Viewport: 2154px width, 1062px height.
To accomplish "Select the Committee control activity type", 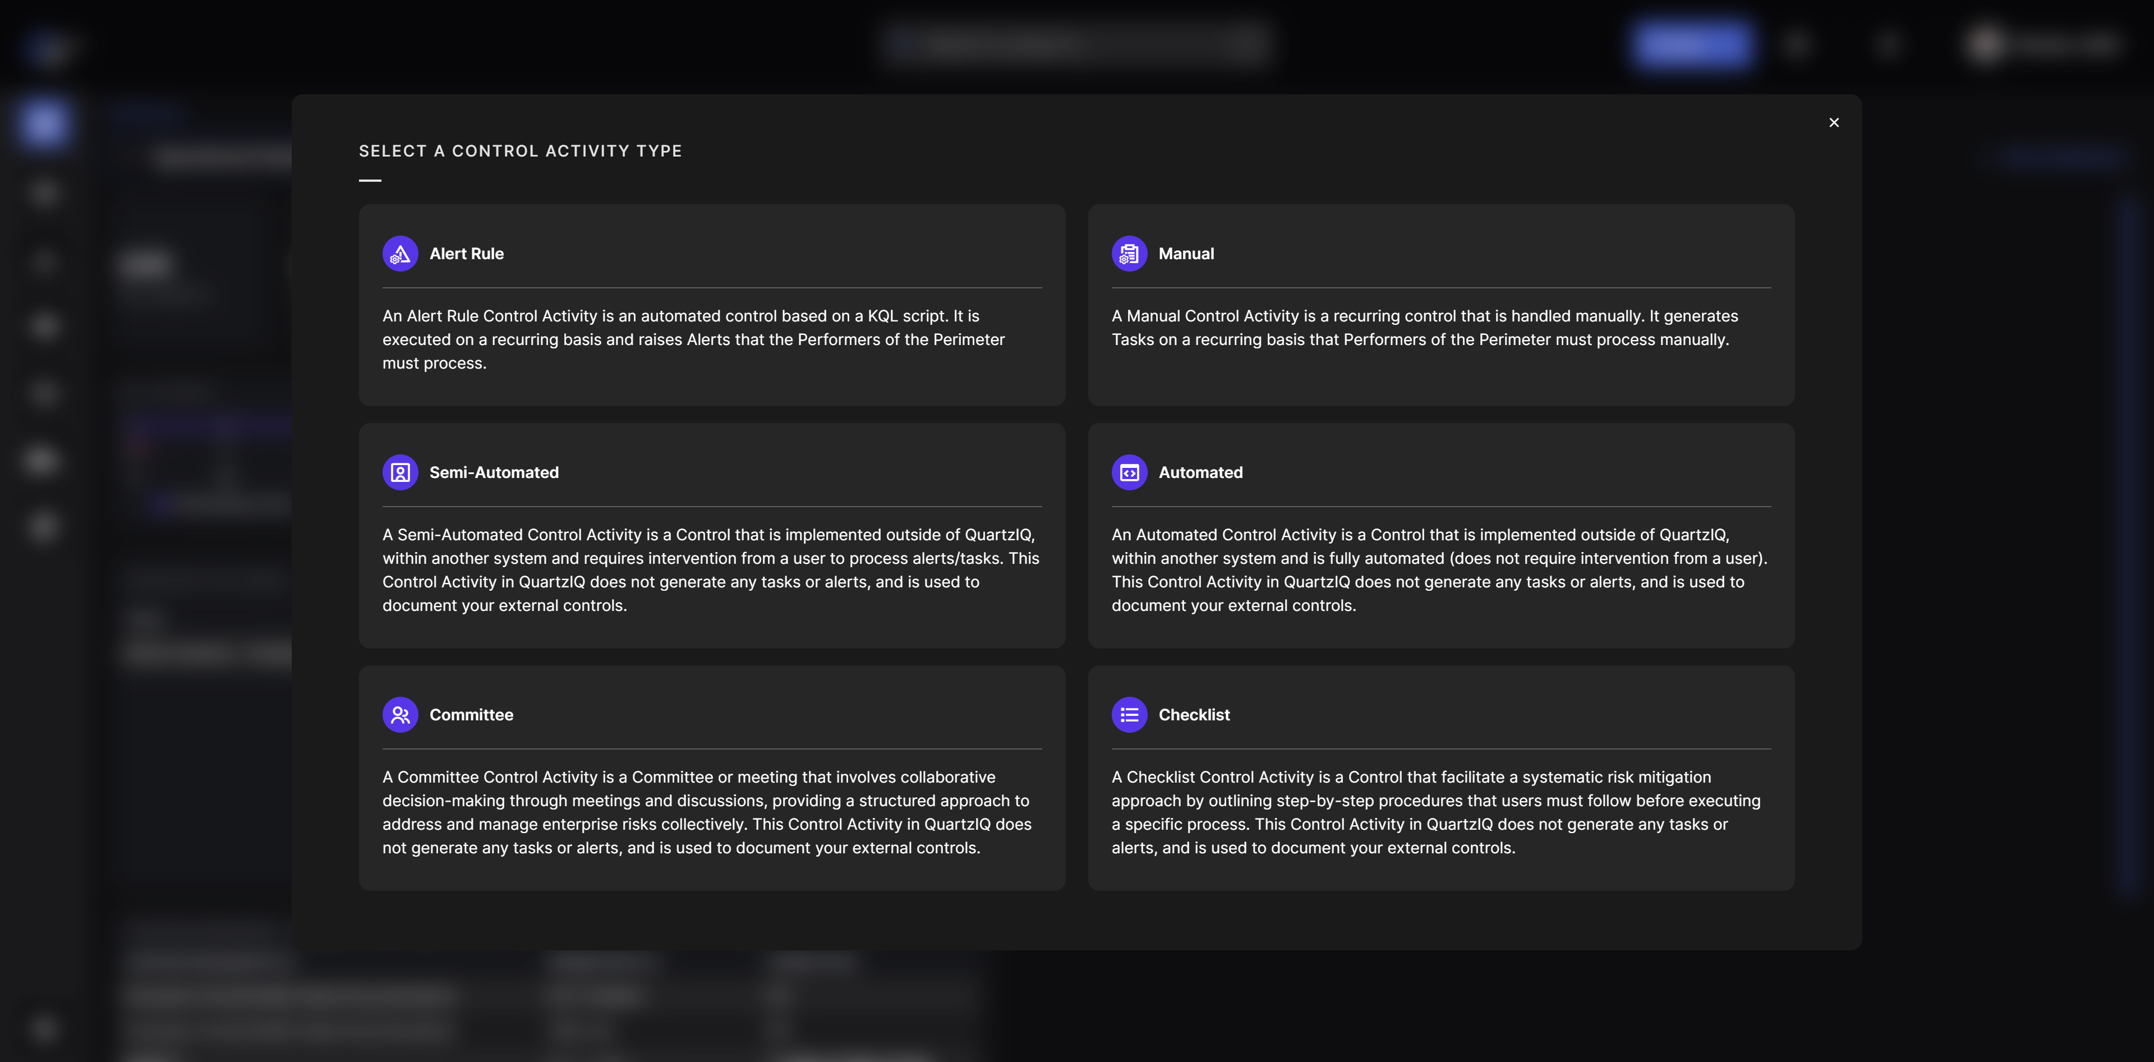I will (712, 778).
